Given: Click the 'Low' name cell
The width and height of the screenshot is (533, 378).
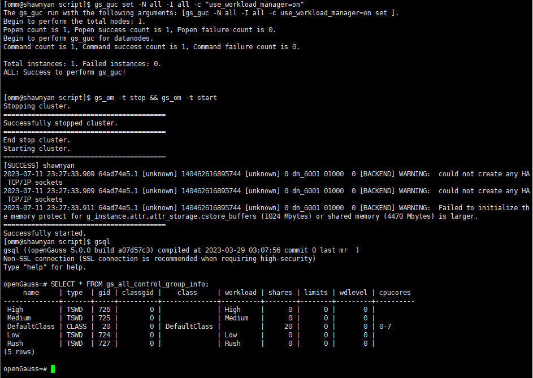Looking at the screenshot, I should click(x=13, y=335).
